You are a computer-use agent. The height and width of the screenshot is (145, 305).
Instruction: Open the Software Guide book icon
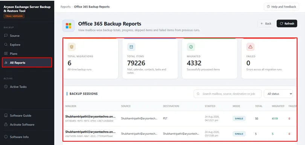6,115
